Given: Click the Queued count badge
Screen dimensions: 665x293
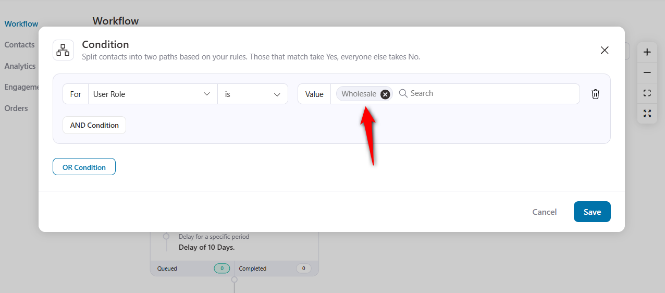Looking at the screenshot, I should (x=221, y=268).
